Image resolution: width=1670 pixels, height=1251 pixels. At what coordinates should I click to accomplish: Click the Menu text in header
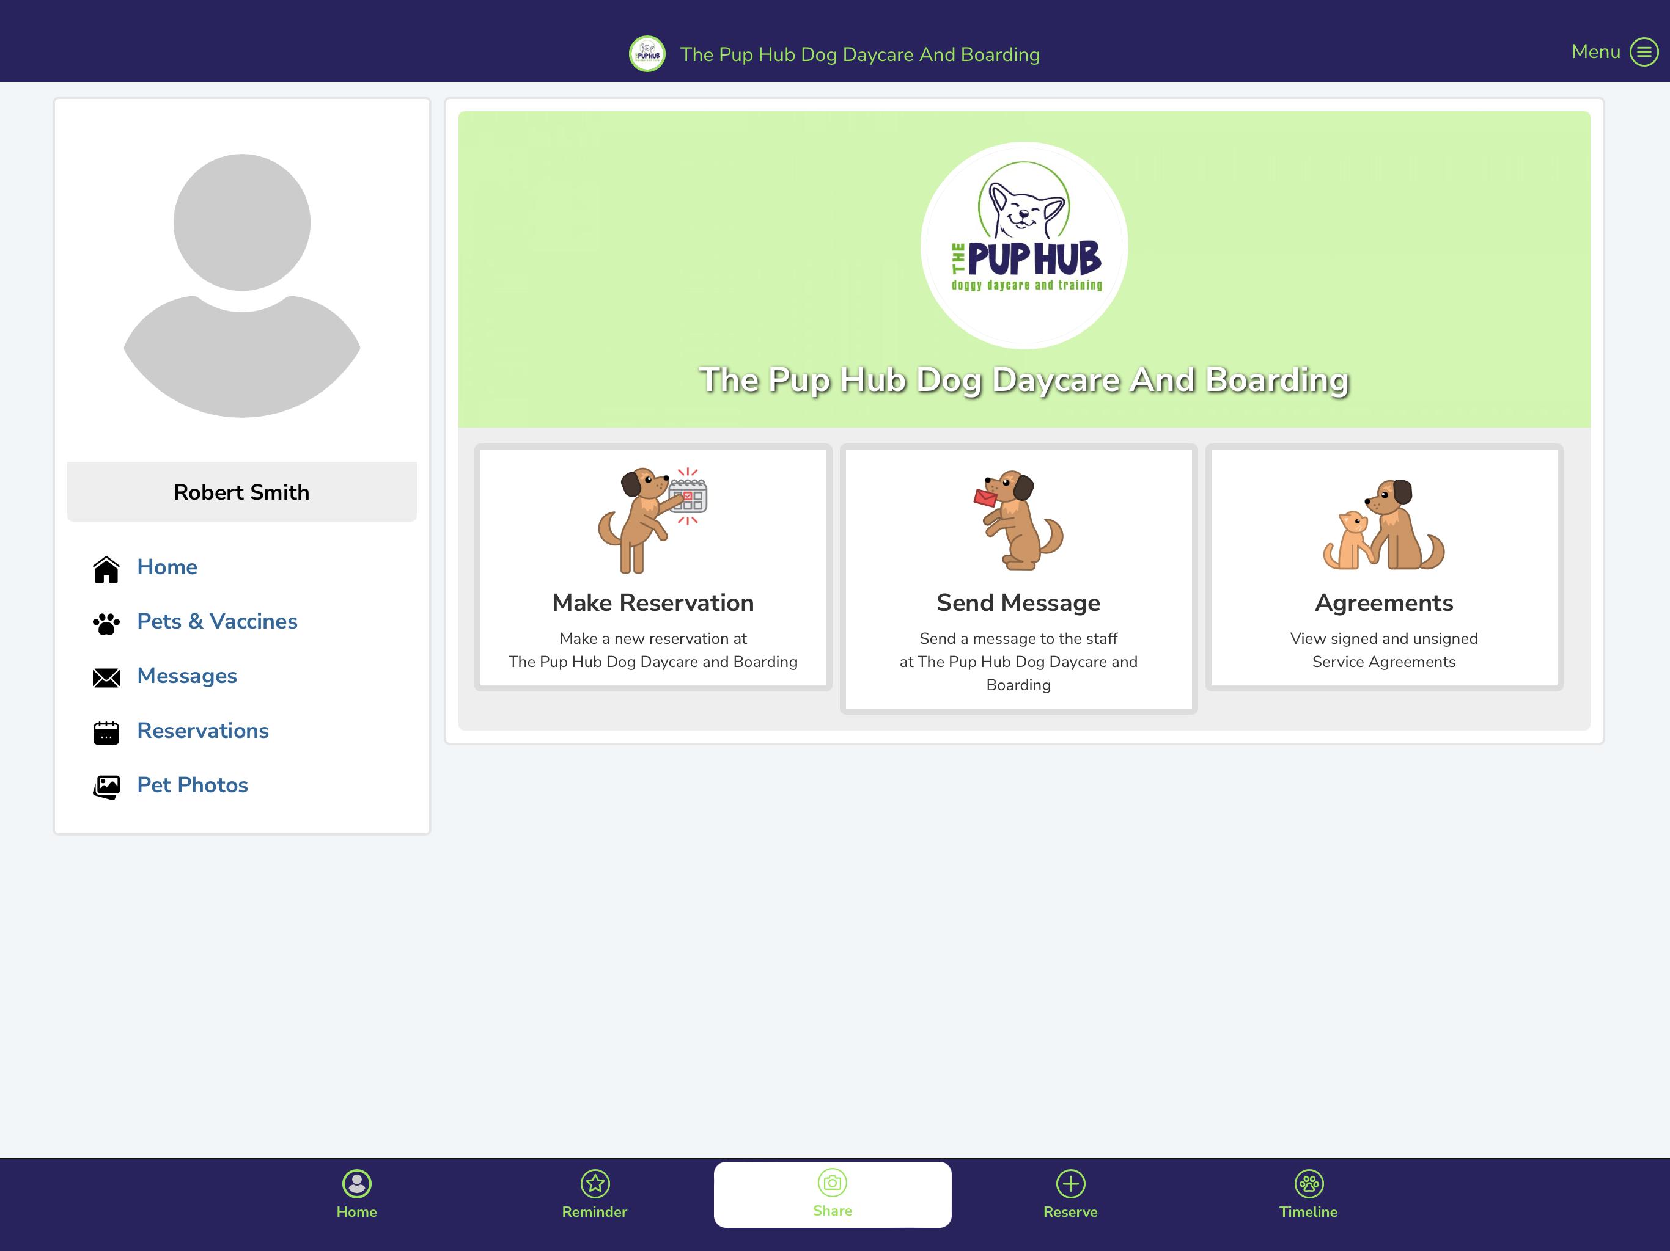[x=1596, y=51]
